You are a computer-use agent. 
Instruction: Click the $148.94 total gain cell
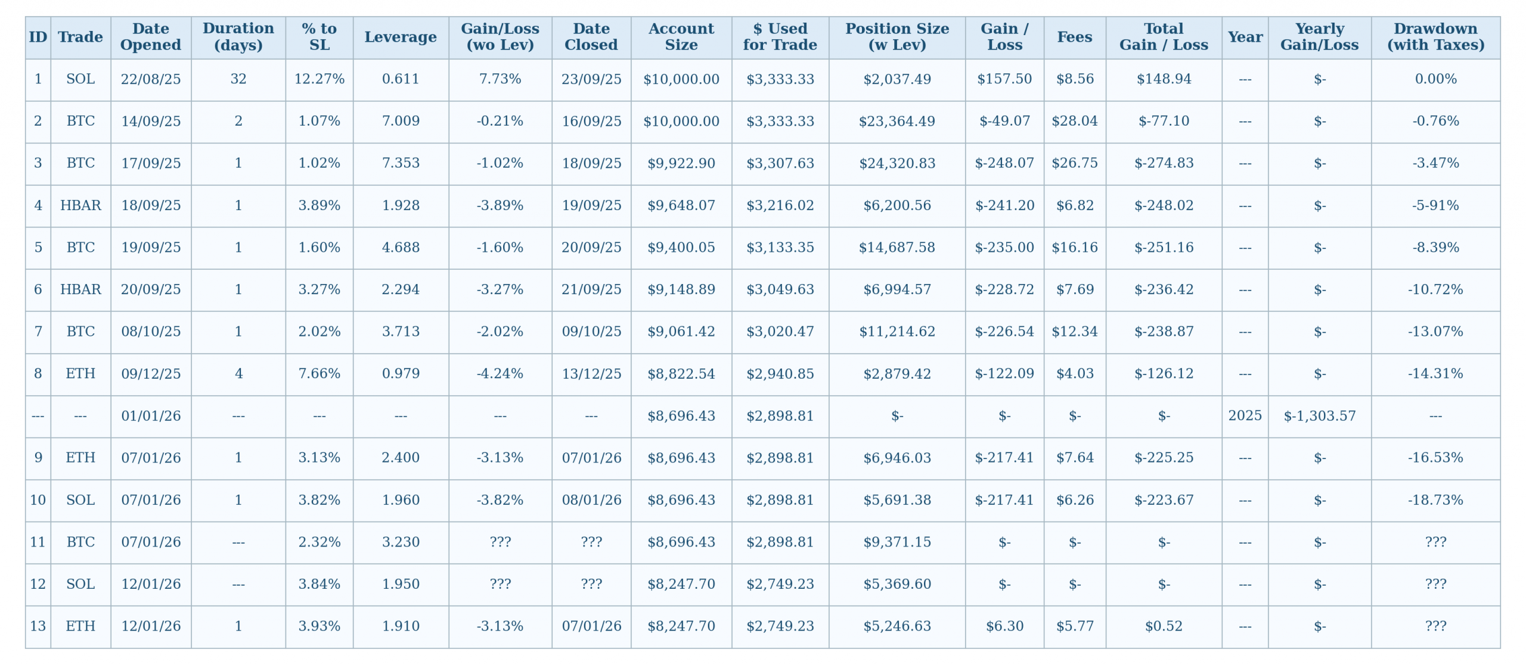[x=1164, y=79]
